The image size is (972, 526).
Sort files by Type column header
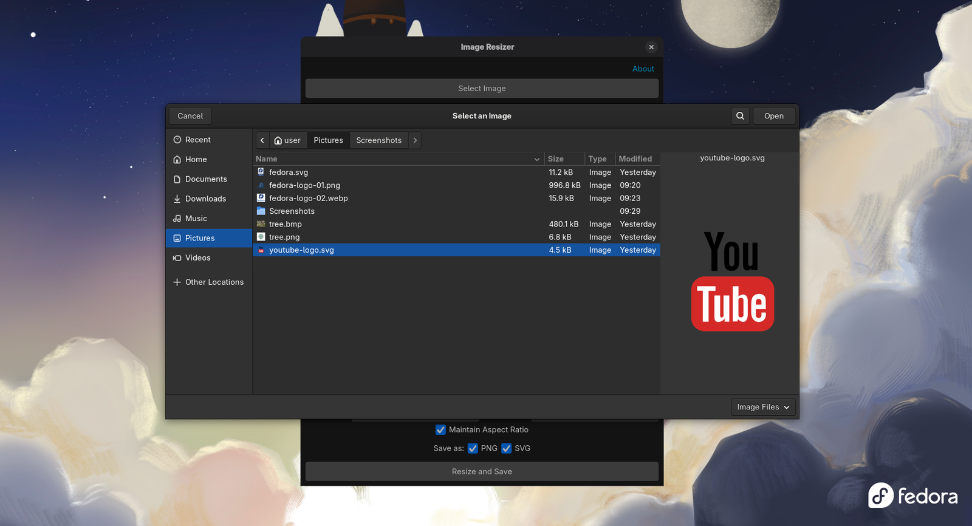tap(600, 159)
